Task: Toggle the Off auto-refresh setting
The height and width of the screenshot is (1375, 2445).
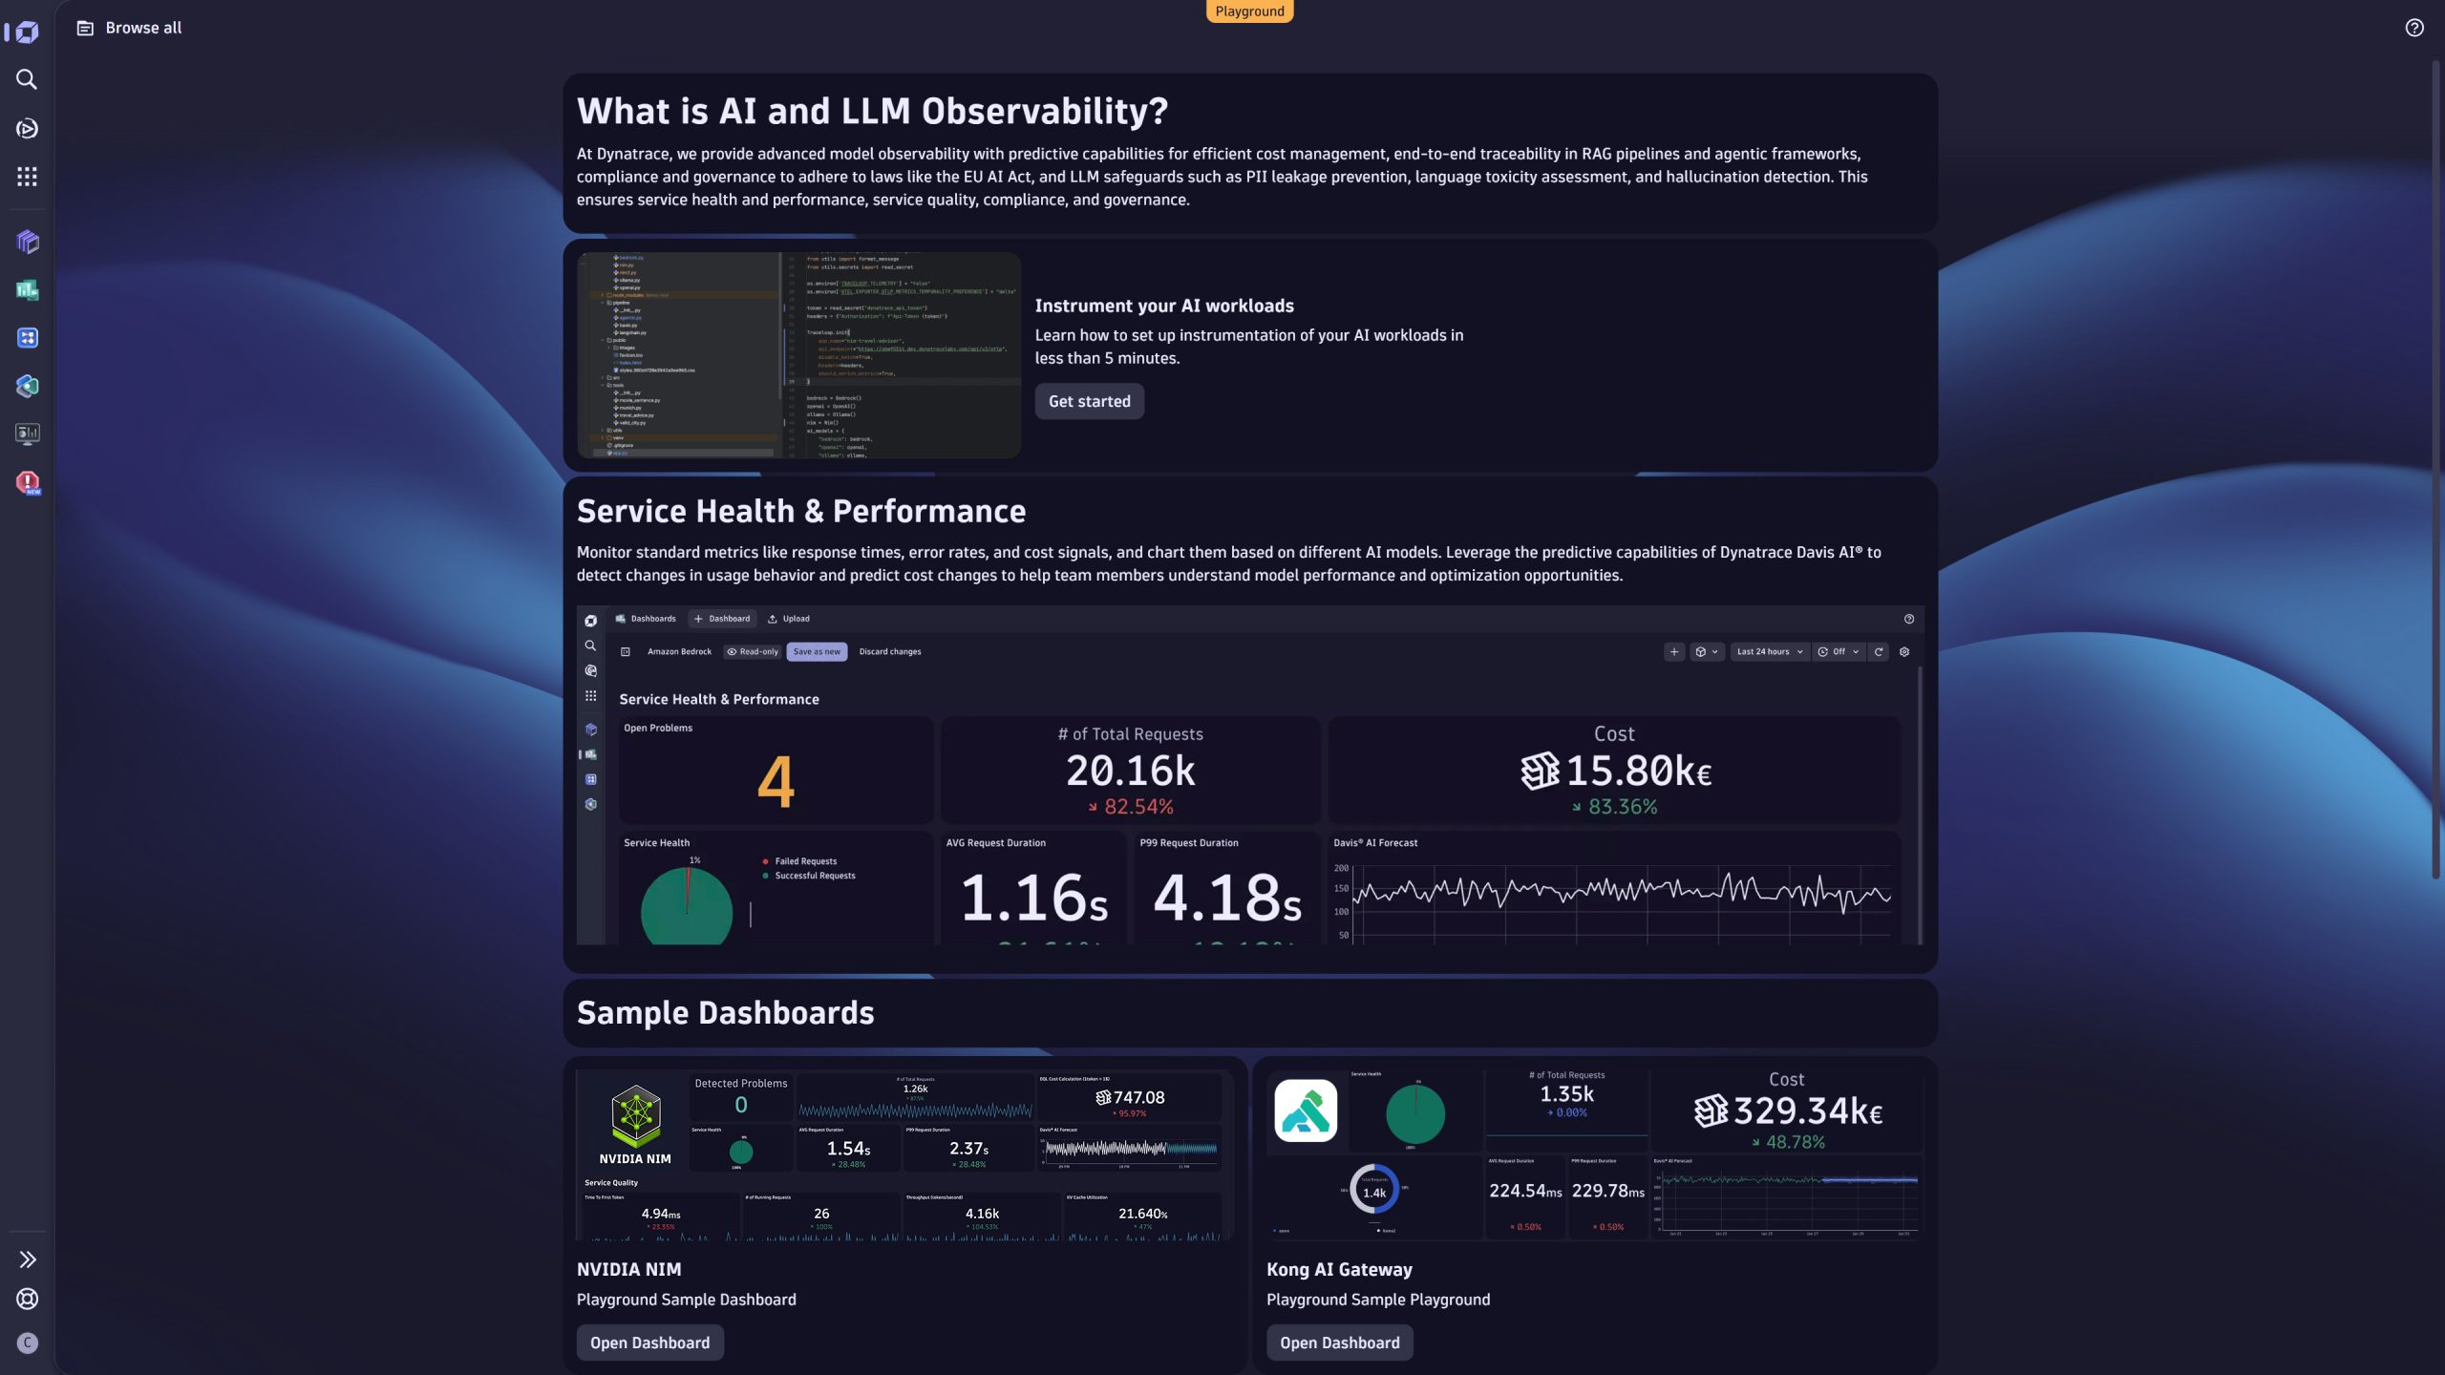Action: [x=1839, y=651]
